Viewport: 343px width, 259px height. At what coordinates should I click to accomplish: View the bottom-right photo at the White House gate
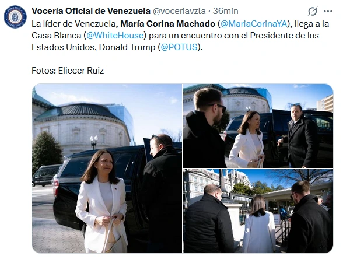point(258,211)
